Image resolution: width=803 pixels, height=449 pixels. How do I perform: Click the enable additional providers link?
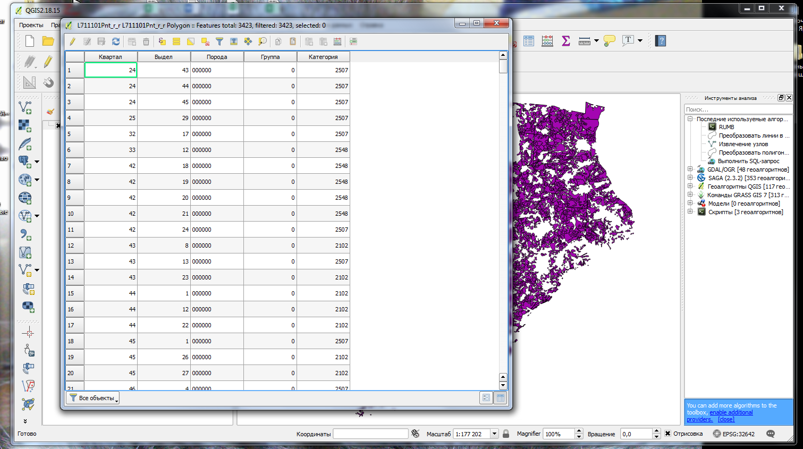coord(731,412)
